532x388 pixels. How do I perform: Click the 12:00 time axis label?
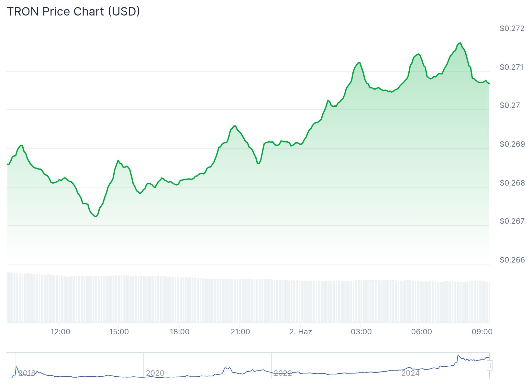click(x=61, y=332)
